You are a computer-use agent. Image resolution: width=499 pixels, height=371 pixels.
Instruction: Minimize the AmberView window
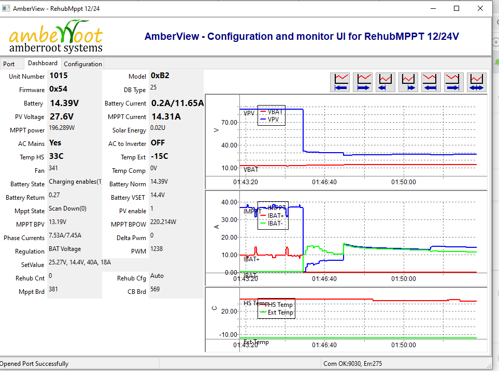point(433,8)
